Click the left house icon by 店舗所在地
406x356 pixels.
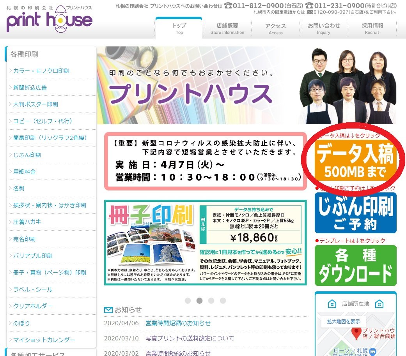(x=332, y=304)
